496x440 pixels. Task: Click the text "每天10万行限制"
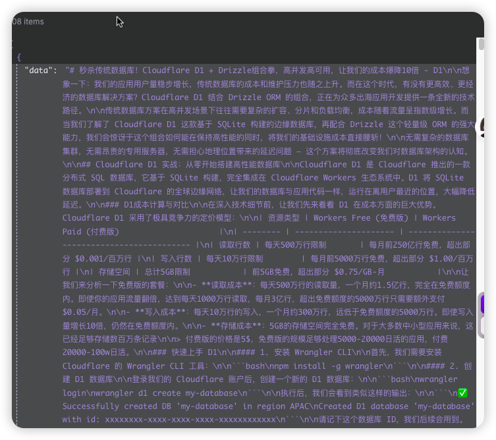234,258
